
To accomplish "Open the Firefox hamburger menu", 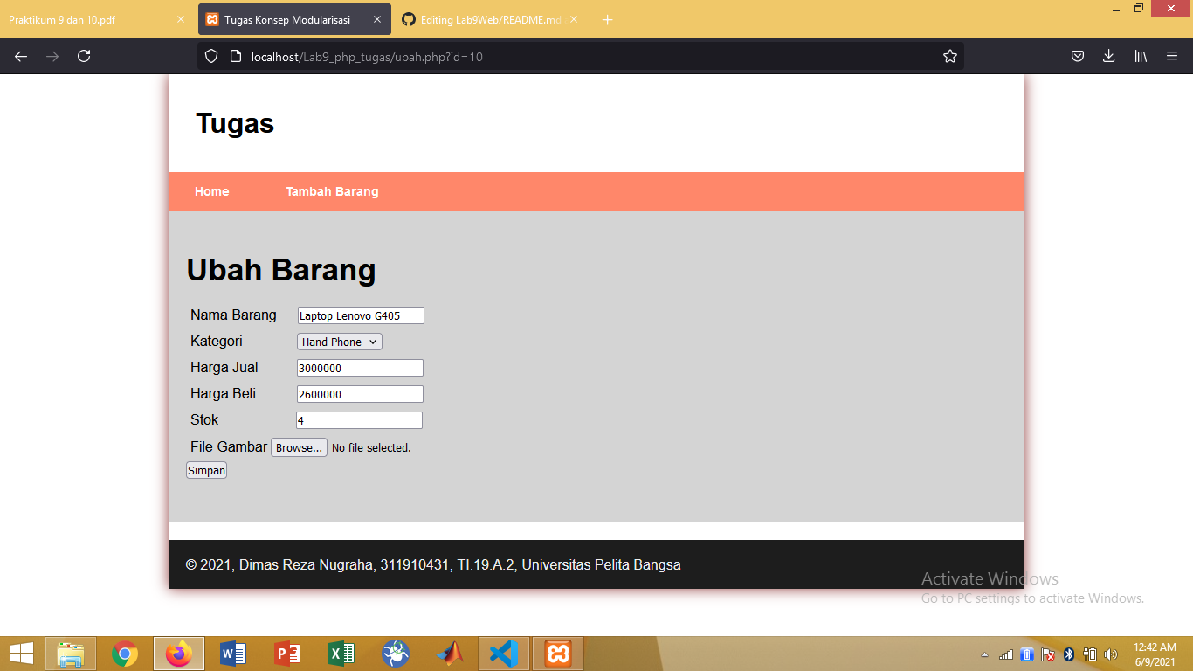I will coord(1172,56).
